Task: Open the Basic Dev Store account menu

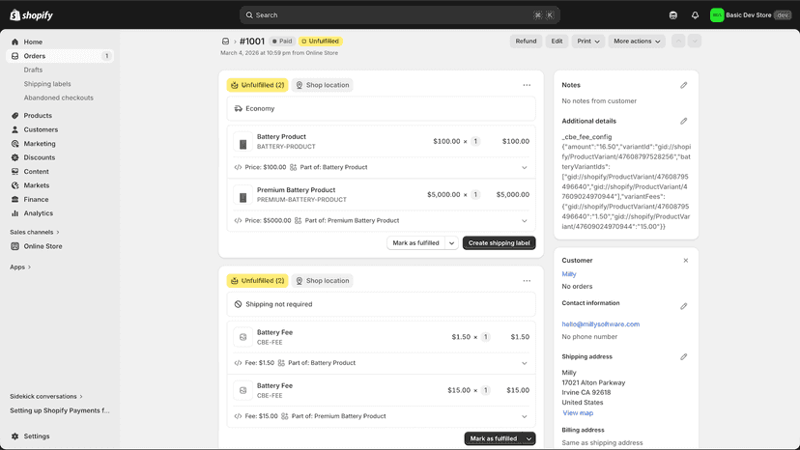Action: click(x=751, y=15)
